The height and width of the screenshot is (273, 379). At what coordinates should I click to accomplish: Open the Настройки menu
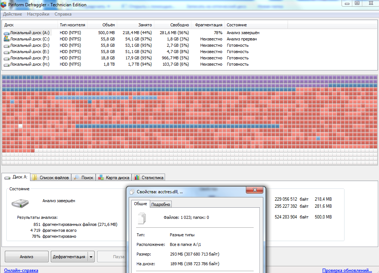(x=38, y=14)
